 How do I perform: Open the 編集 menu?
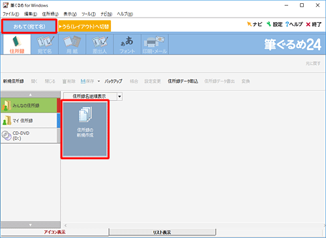(x=31, y=14)
